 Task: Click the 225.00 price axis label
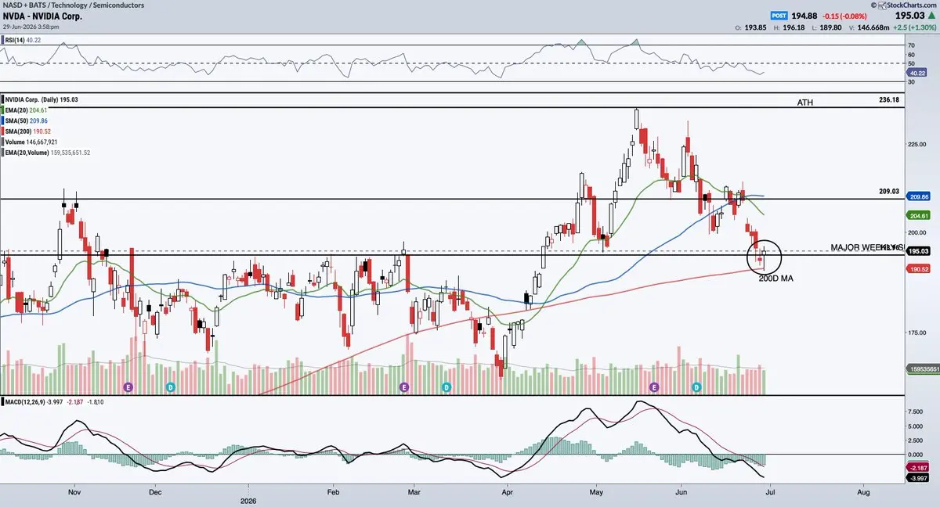[917, 144]
